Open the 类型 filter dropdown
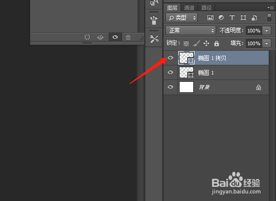This screenshot has height=201, width=276. click(x=182, y=18)
